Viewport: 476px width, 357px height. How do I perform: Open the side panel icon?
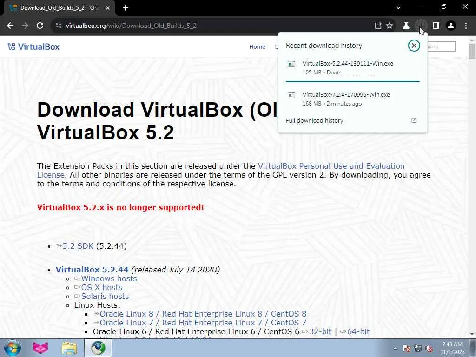pyautogui.click(x=436, y=26)
